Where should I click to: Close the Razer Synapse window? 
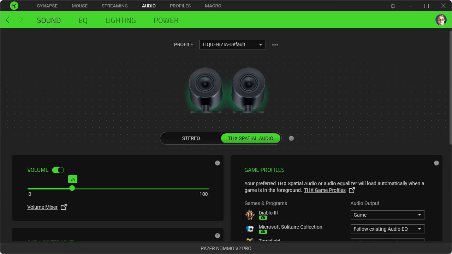click(444, 6)
